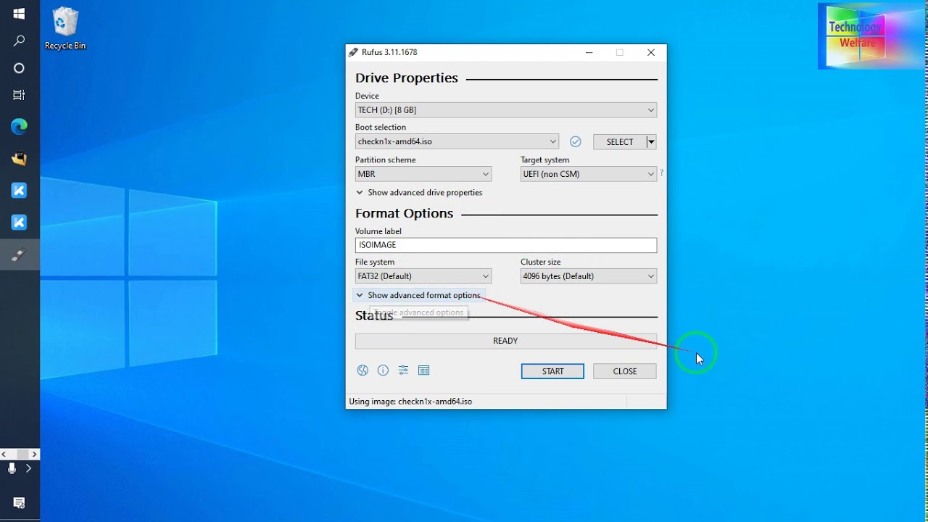Click the checkmark icon to compute image checksums
Viewport: 928px width, 522px height.
(x=576, y=141)
